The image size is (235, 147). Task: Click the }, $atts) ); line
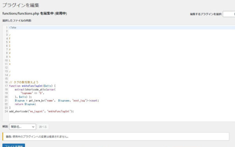pyautogui.click(x=23, y=97)
